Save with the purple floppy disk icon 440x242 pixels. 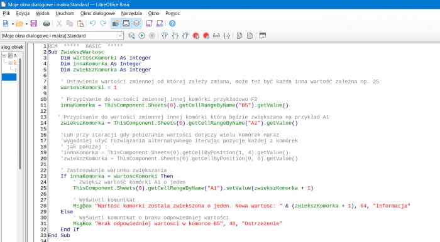(x=34, y=23)
